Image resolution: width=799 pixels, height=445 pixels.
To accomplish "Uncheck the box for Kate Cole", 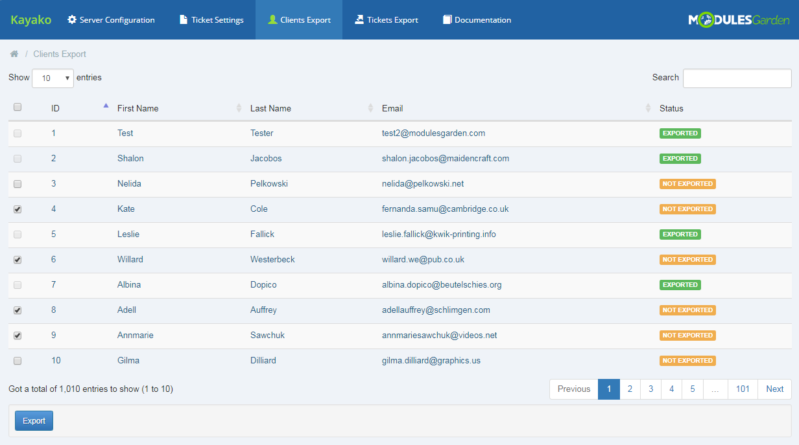I will tap(18, 209).
